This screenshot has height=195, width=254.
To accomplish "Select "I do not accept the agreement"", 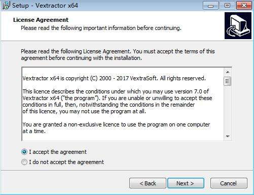I will [24, 162].
